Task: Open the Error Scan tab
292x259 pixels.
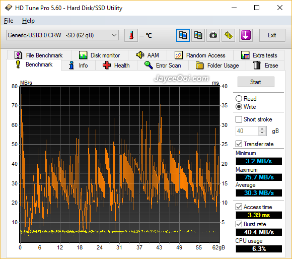Action: point(163,66)
